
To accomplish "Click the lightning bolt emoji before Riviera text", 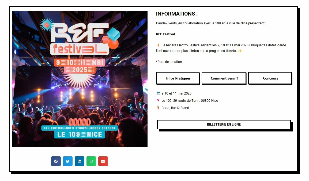I will point(158,45).
